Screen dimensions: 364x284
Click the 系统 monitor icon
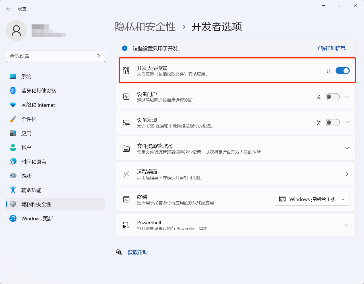[x=13, y=76]
